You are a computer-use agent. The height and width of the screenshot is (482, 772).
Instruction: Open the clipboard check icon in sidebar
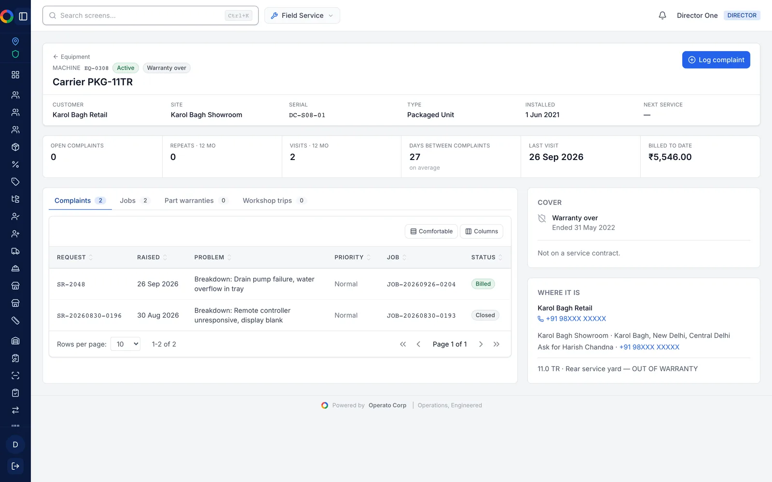[x=15, y=393]
